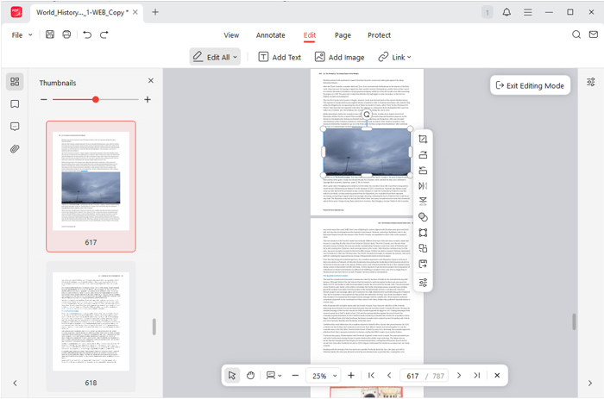Go to the next page
The image size is (604, 399).
click(459, 376)
